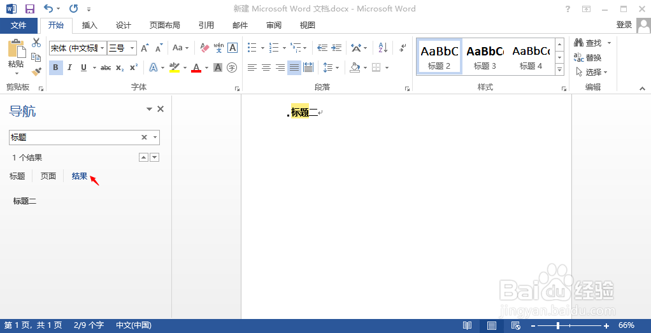This screenshot has height=333, width=651.
Task: Apply subscript formatting
Action: [120, 67]
